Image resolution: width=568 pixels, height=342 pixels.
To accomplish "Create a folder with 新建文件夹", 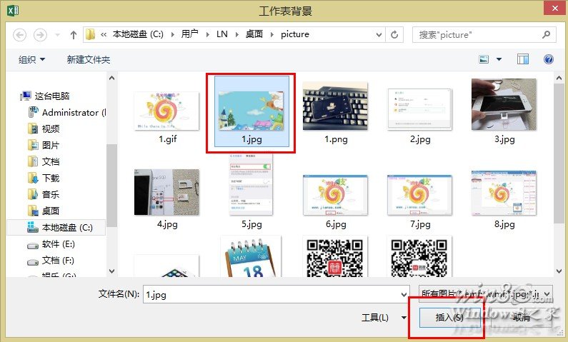I will [89, 59].
